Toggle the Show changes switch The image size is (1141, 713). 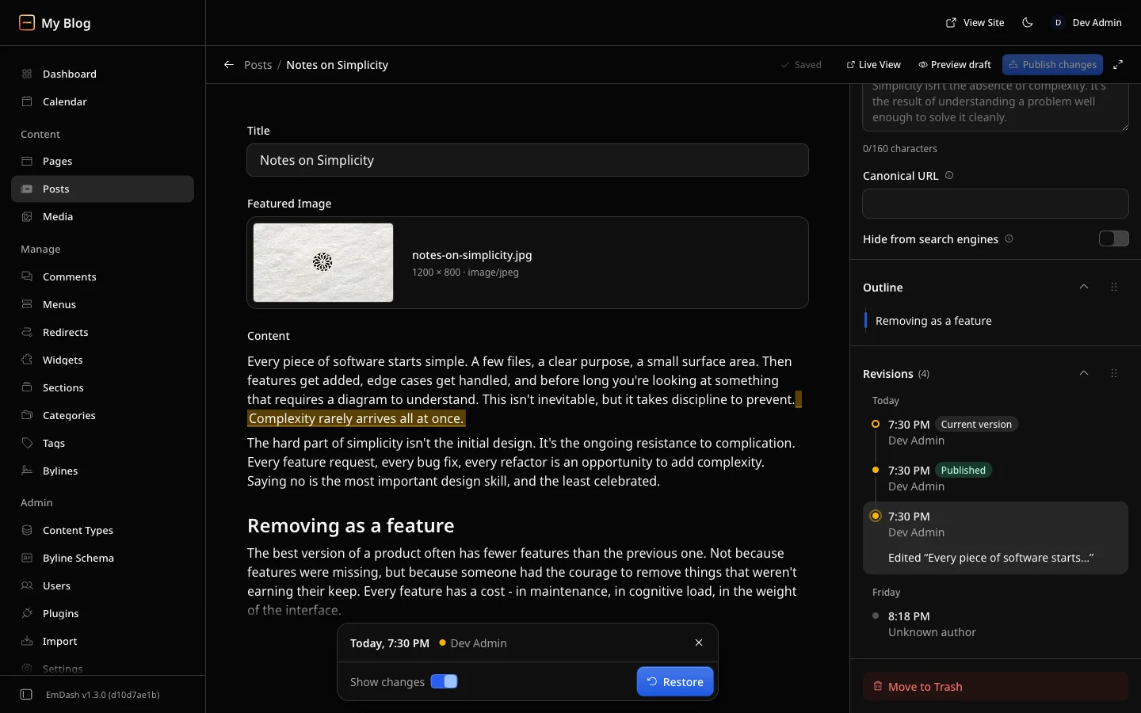(444, 681)
